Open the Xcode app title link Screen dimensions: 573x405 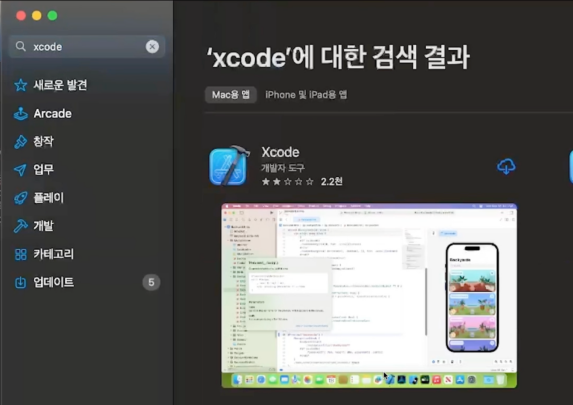(280, 152)
